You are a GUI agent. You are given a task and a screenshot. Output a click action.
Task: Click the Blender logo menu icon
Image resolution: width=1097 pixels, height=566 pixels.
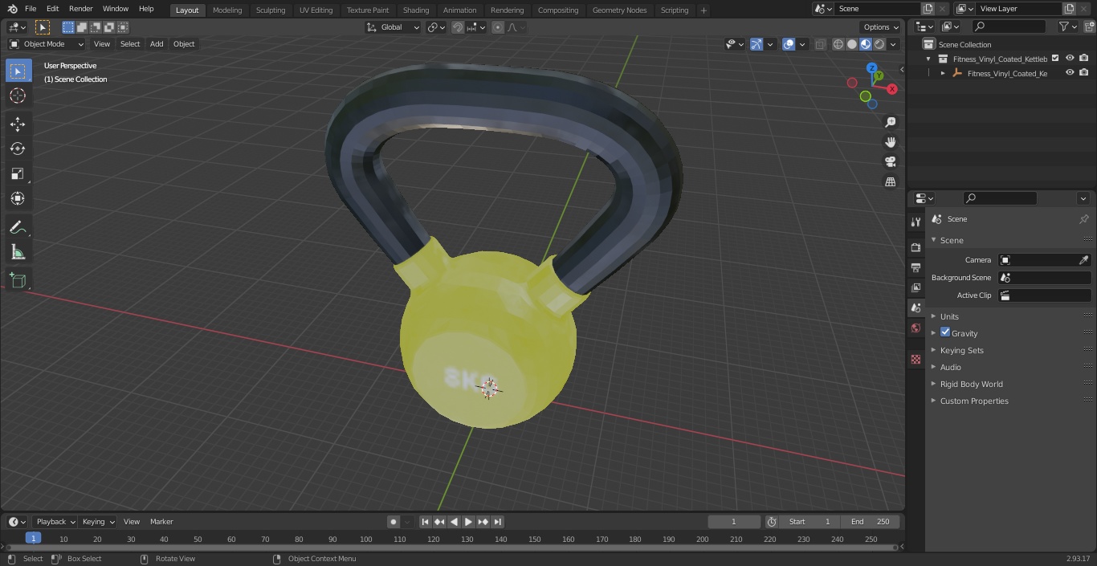coord(12,9)
